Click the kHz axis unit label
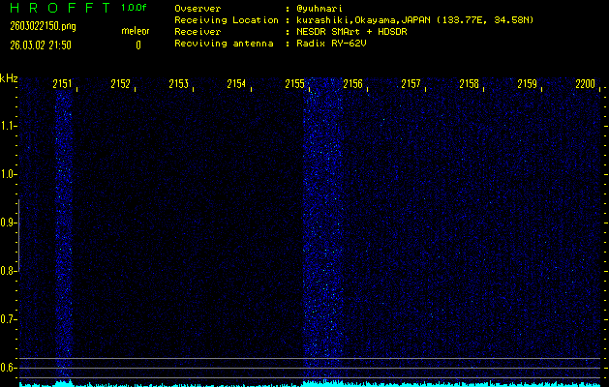The height and width of the screenshot is (387, 609). click(9, 78)
